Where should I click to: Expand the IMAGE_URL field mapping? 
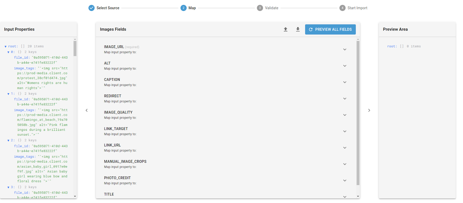[x=345, y=49]
